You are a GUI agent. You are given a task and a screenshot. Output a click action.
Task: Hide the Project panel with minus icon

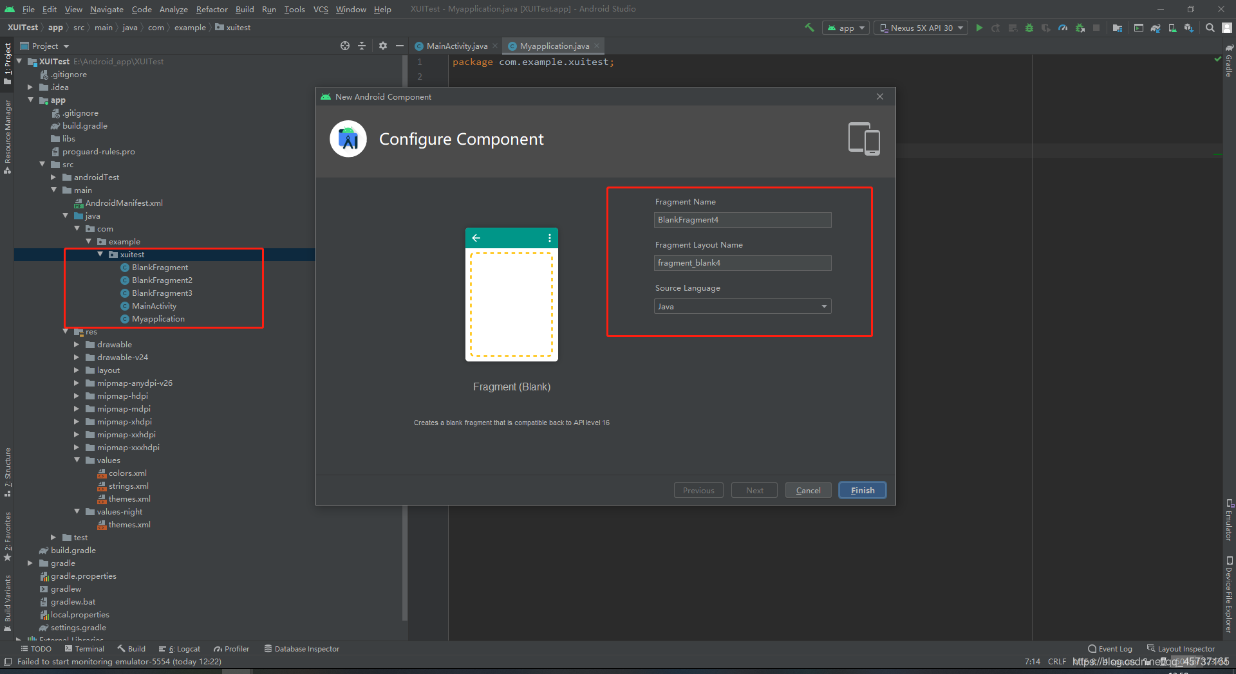click(400, 46)
